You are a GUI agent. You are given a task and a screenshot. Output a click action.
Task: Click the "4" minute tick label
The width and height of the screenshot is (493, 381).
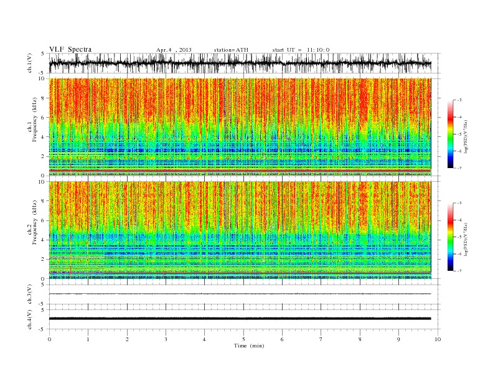[x=204, y=339]
